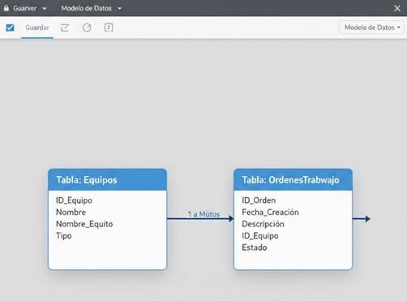Select the Descripción field

[x=263, y=224]
